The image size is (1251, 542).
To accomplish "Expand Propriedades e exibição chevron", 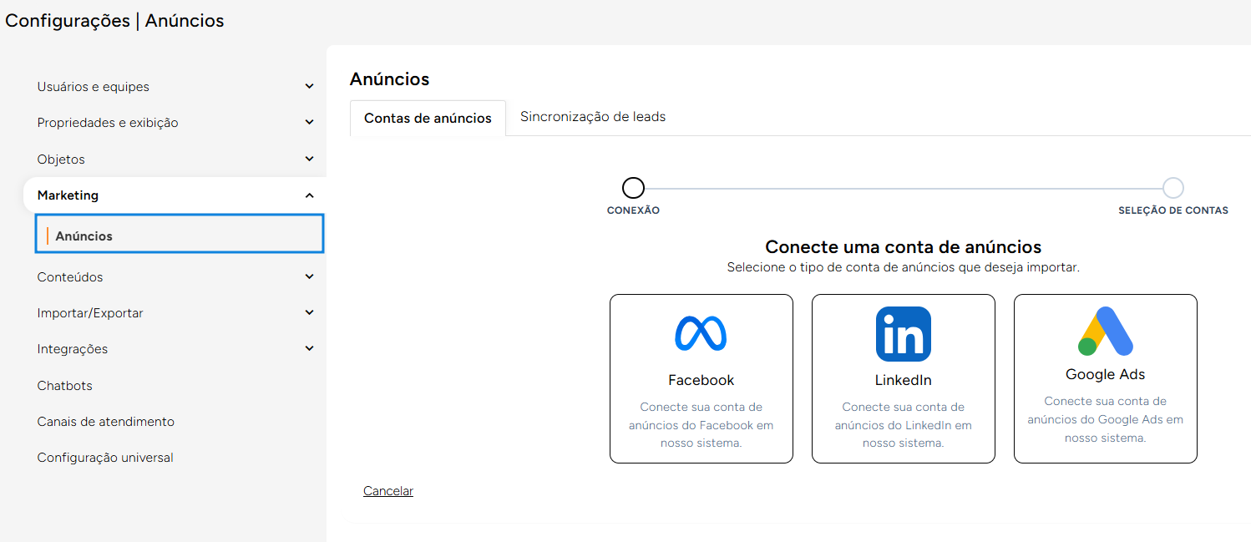I will coord(309,123).
